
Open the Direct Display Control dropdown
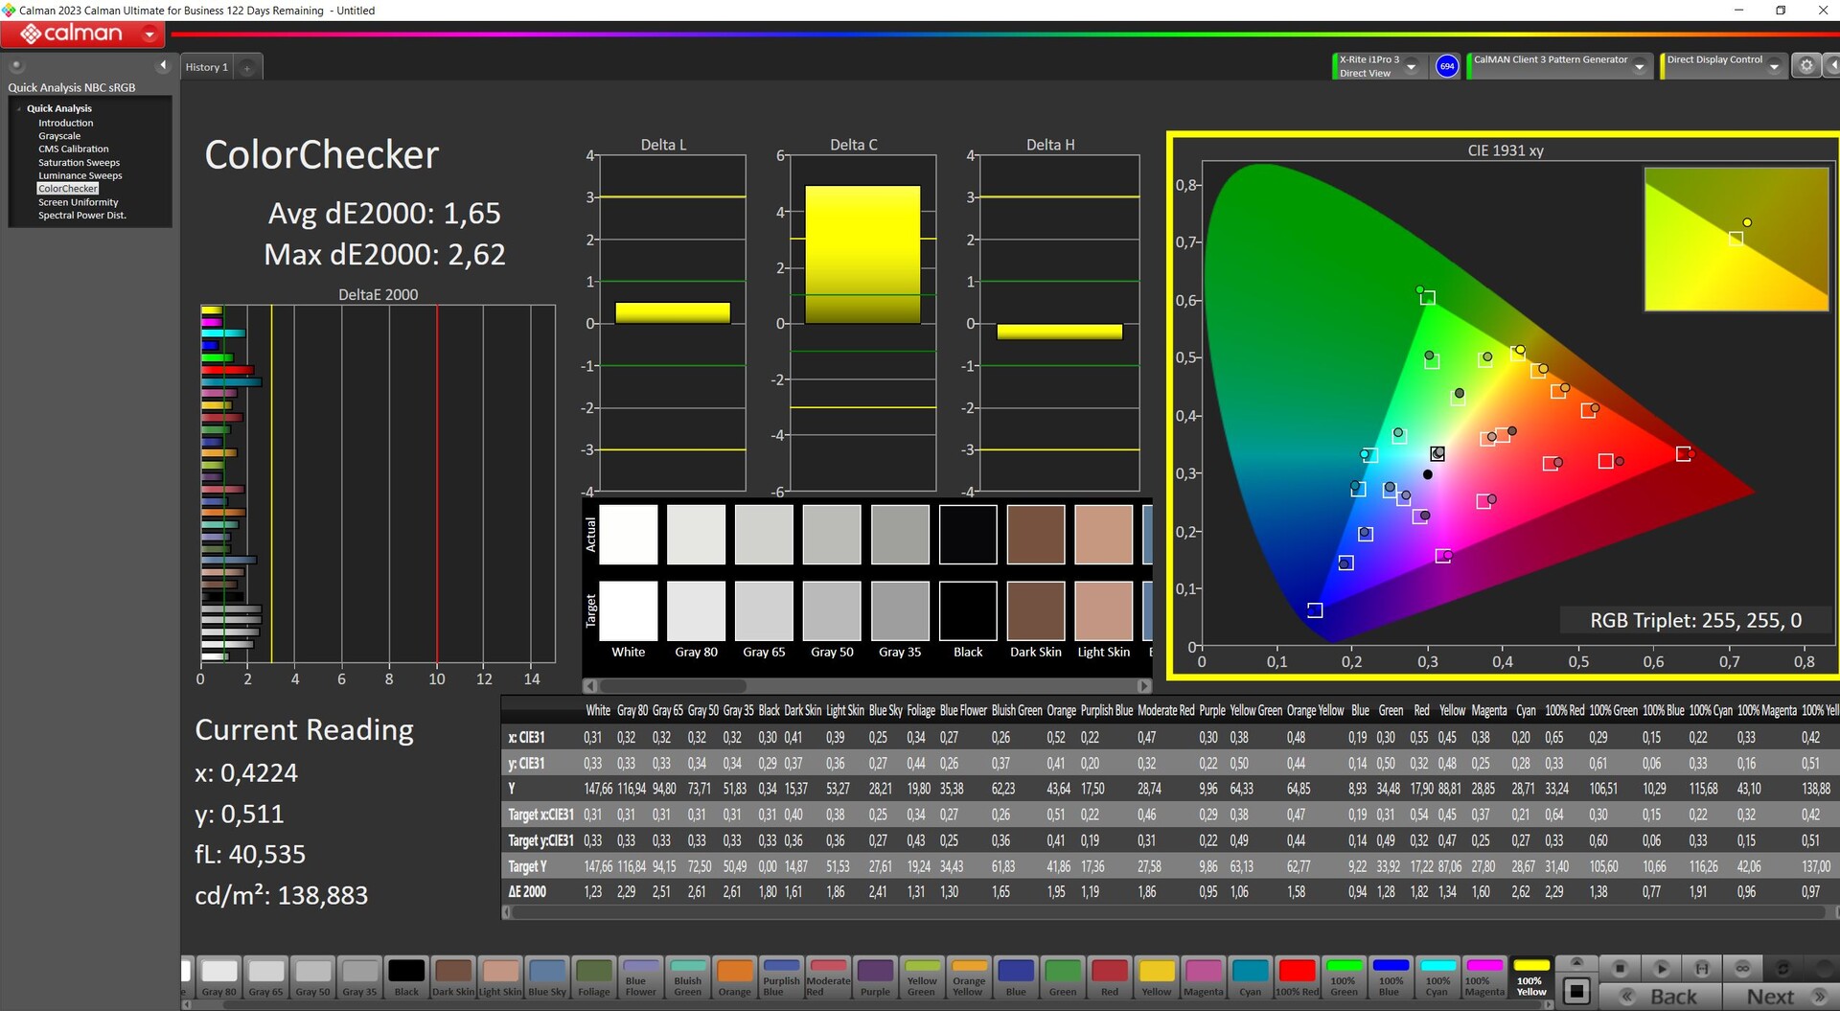point(1774,66)
